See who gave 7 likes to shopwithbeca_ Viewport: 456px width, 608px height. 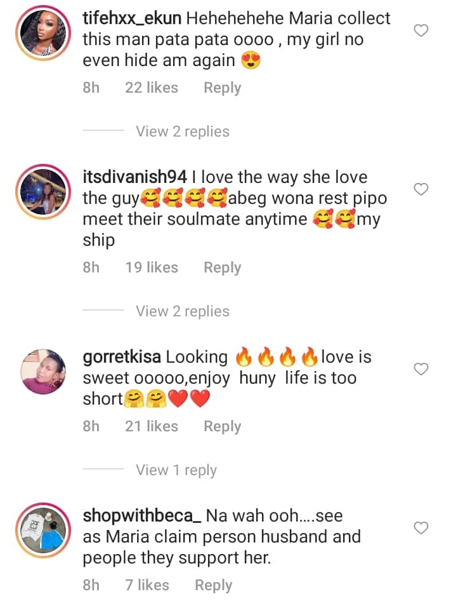pos(147,585)
